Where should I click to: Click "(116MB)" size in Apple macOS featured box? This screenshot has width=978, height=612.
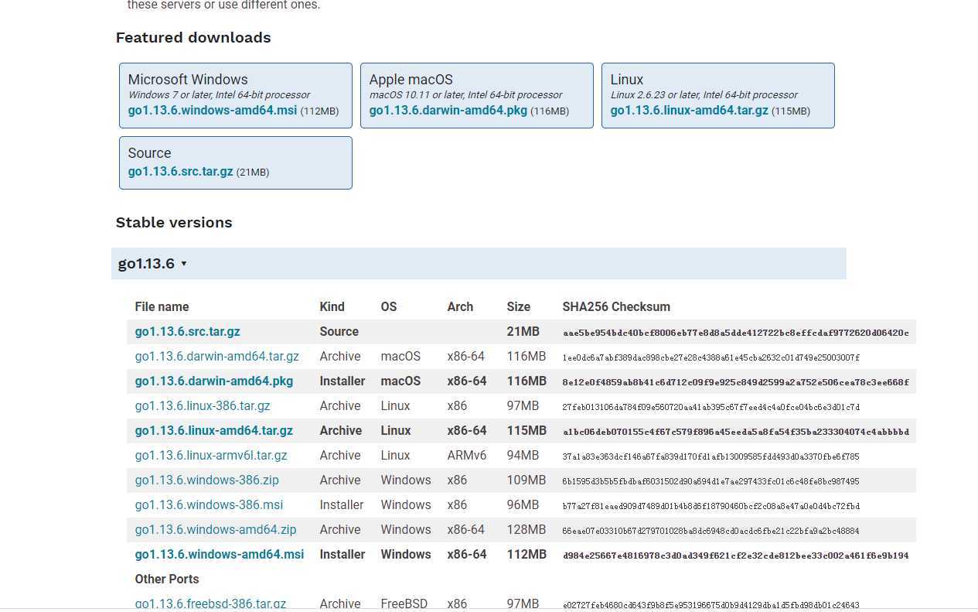[550, 111]
